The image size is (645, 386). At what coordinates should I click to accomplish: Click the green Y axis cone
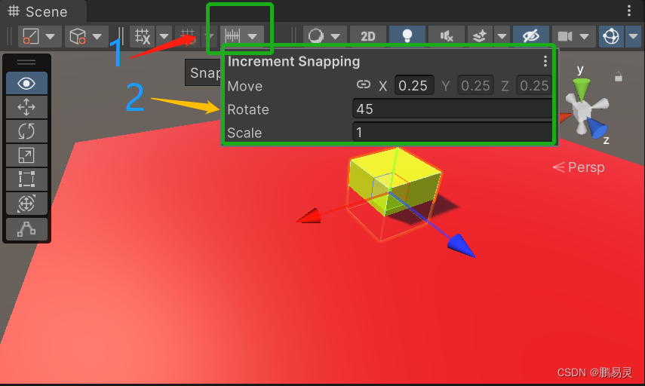click(582, 88)
